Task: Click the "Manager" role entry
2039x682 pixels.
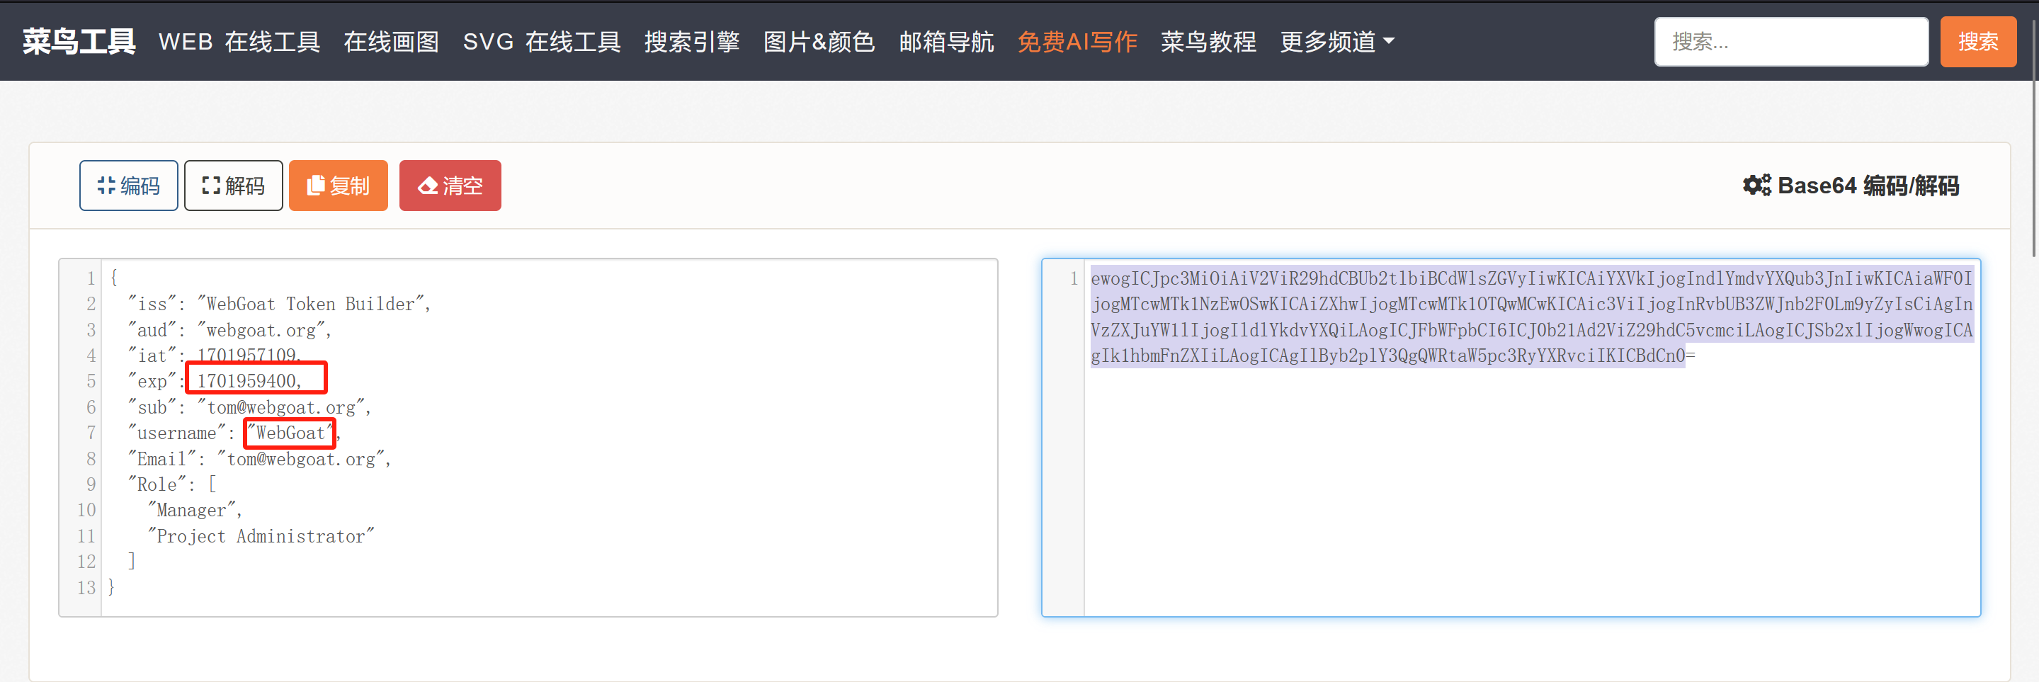Action: click(x=195, y=511)
